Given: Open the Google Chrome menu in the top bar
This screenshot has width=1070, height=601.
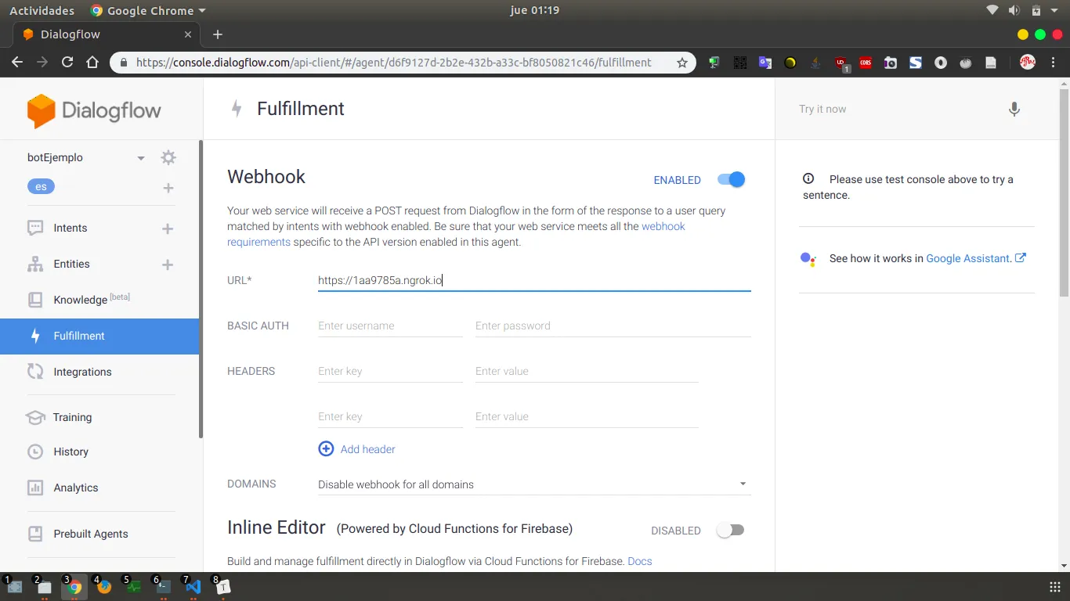Looking at the screenshot, I should pos(147,10).
